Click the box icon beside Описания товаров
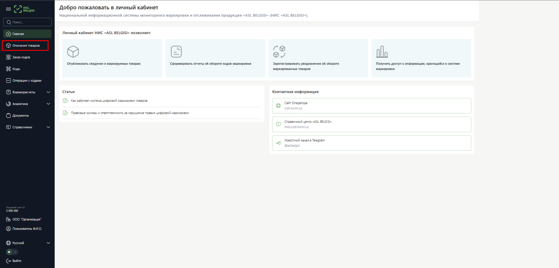The height and width of the screenshot is (268, 559). pyautogui.click(x=8, y=45)
